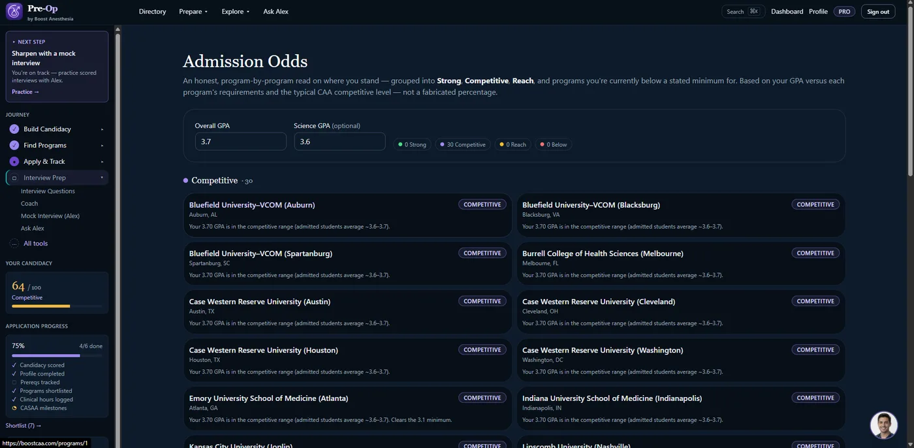Viewport: 914px width, 448px height.
Task: Open Coach in sidebar
Action: pos(29,204)
